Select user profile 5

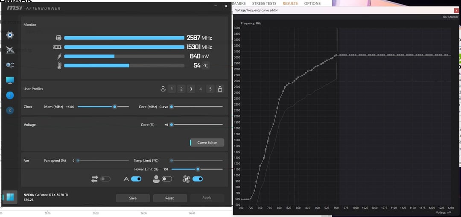(x=210, y=89)
